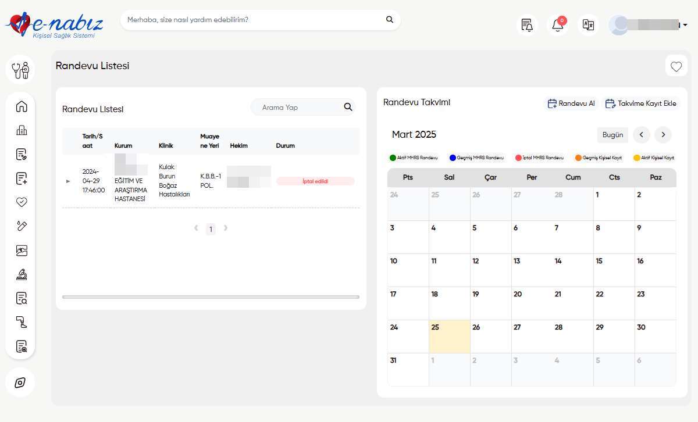Open the microscope lab results icon
The image size is (698, 422).
tap(22, 274)
